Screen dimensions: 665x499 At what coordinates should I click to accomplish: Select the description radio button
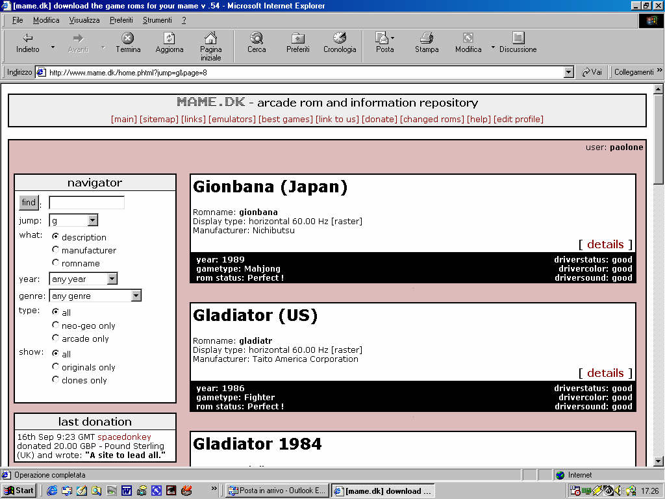click(x=56, y=237)
